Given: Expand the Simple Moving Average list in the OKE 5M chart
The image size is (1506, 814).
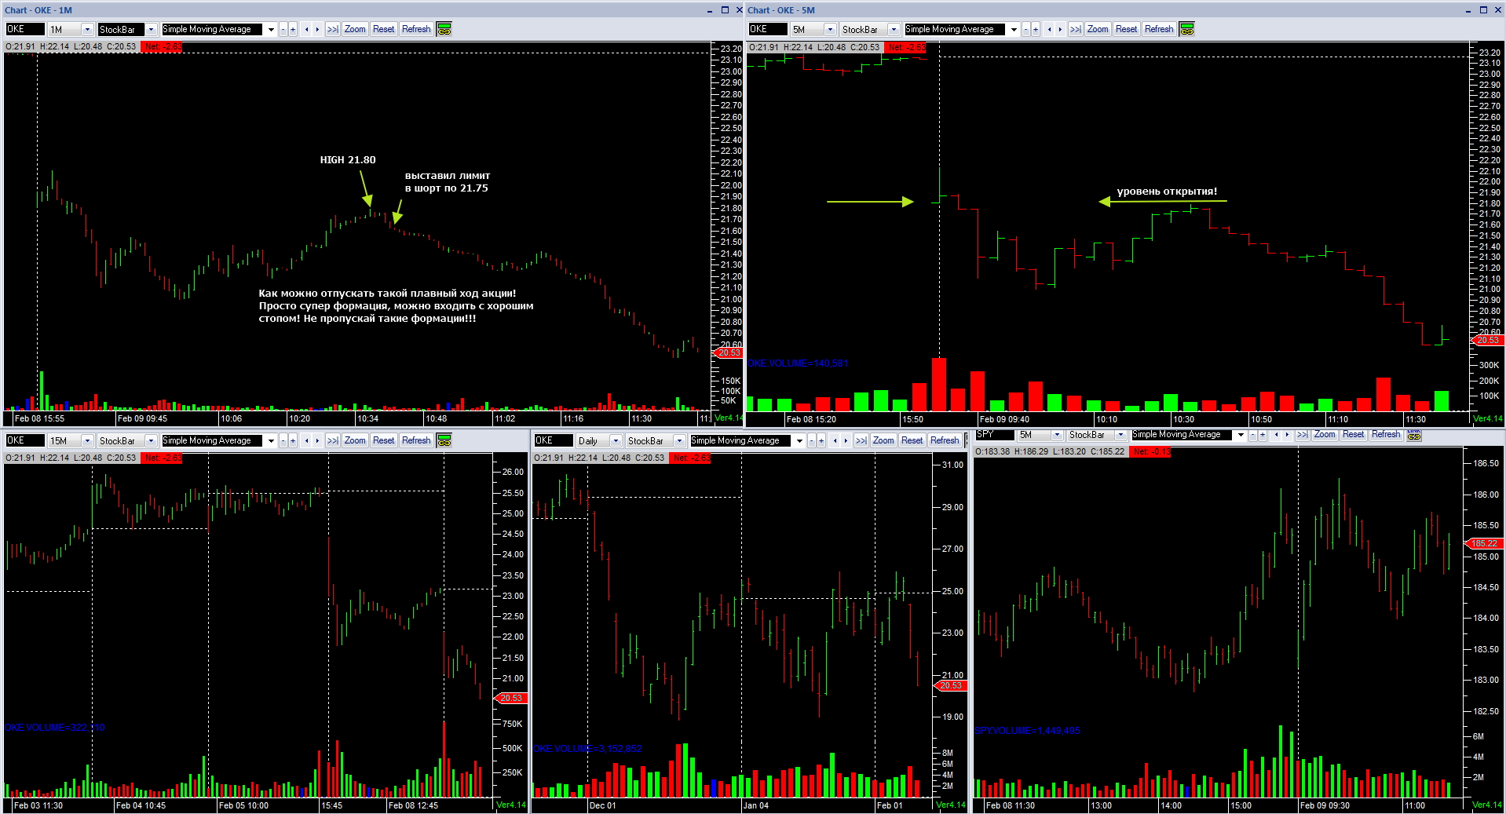Looking at the screenshot, I should 1014,29.
